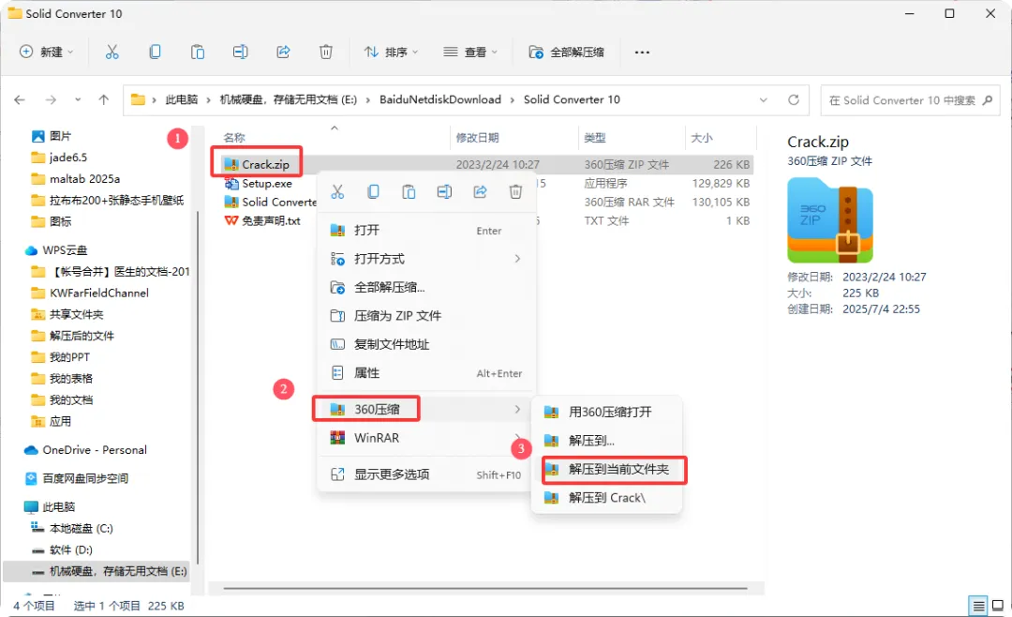Click the search box for Solid Converter 10
Image resolution: width=1012 pixels, height=617 pixels.
pyautogui.click(x=910, y=100)
